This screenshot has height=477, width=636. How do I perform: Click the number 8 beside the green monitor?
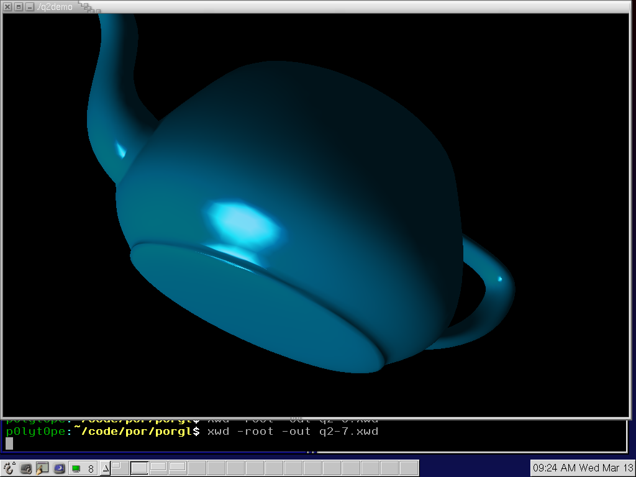pos(91,468)
